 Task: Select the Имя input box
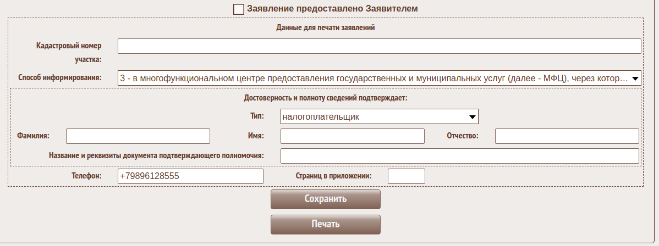(353, 136)
